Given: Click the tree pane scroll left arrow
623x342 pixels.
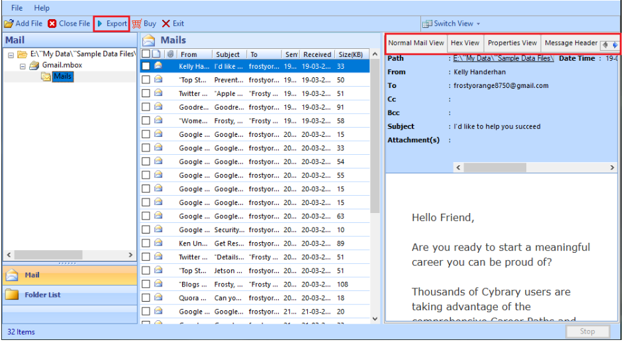Looking at the screenshot, I should [x=9, y=255].
